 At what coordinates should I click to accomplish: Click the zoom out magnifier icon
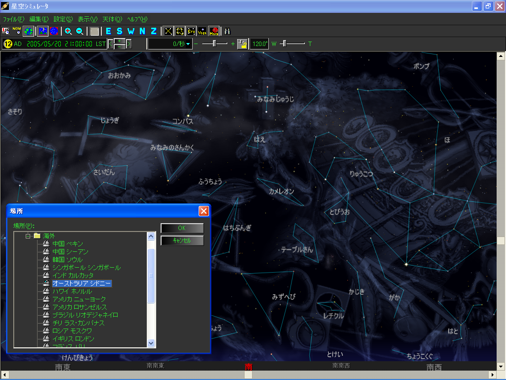tap(80, 31)
